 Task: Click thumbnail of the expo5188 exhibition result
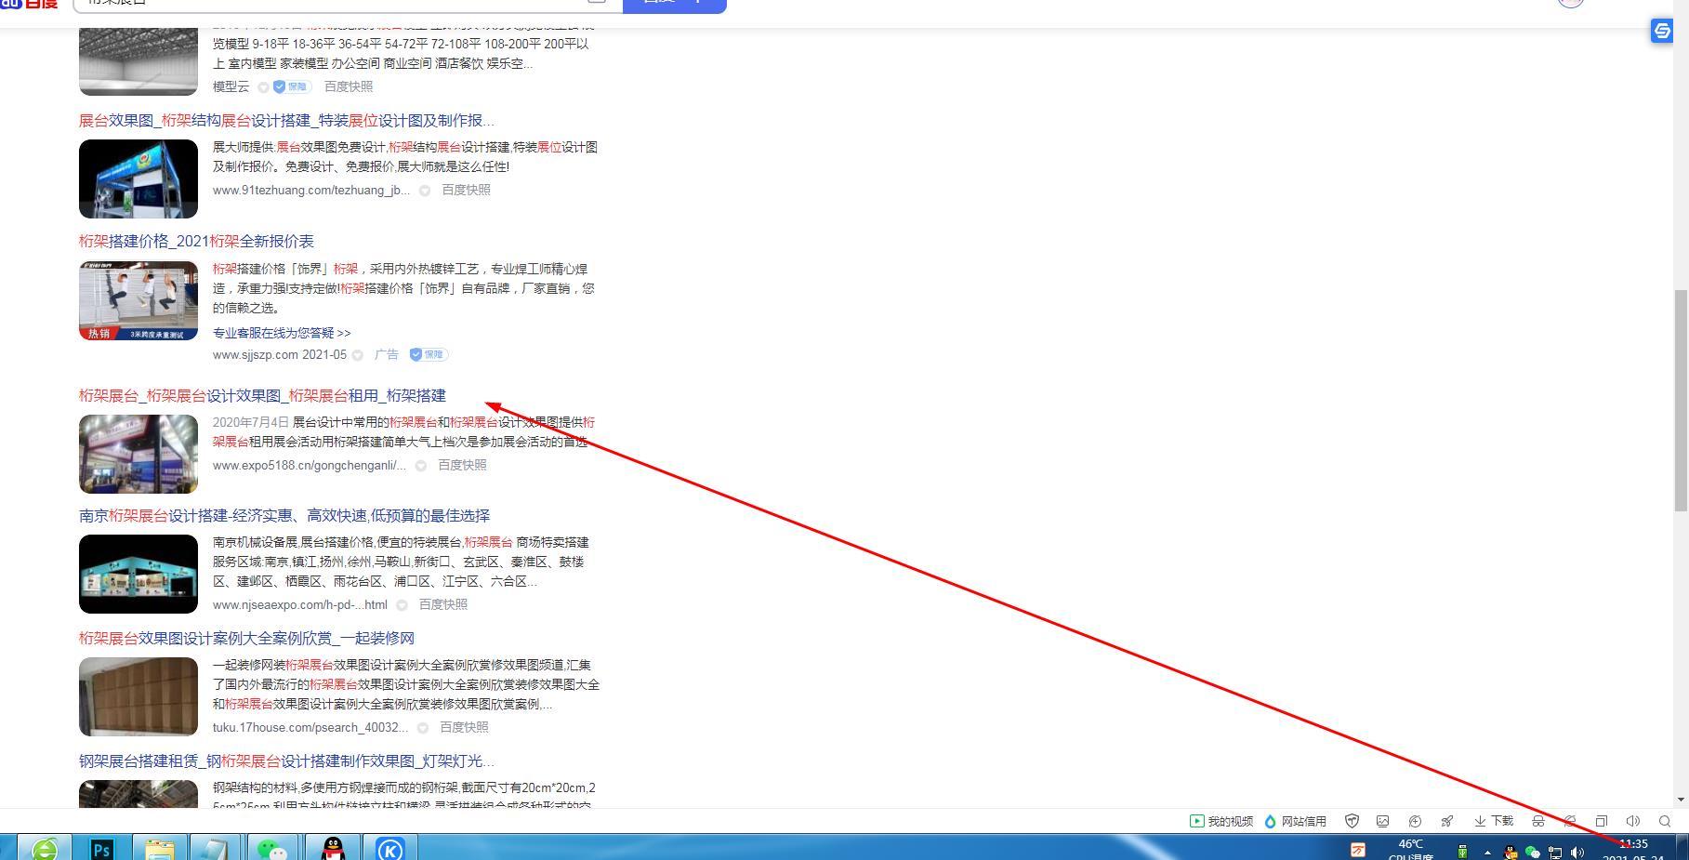click(139, 454)
